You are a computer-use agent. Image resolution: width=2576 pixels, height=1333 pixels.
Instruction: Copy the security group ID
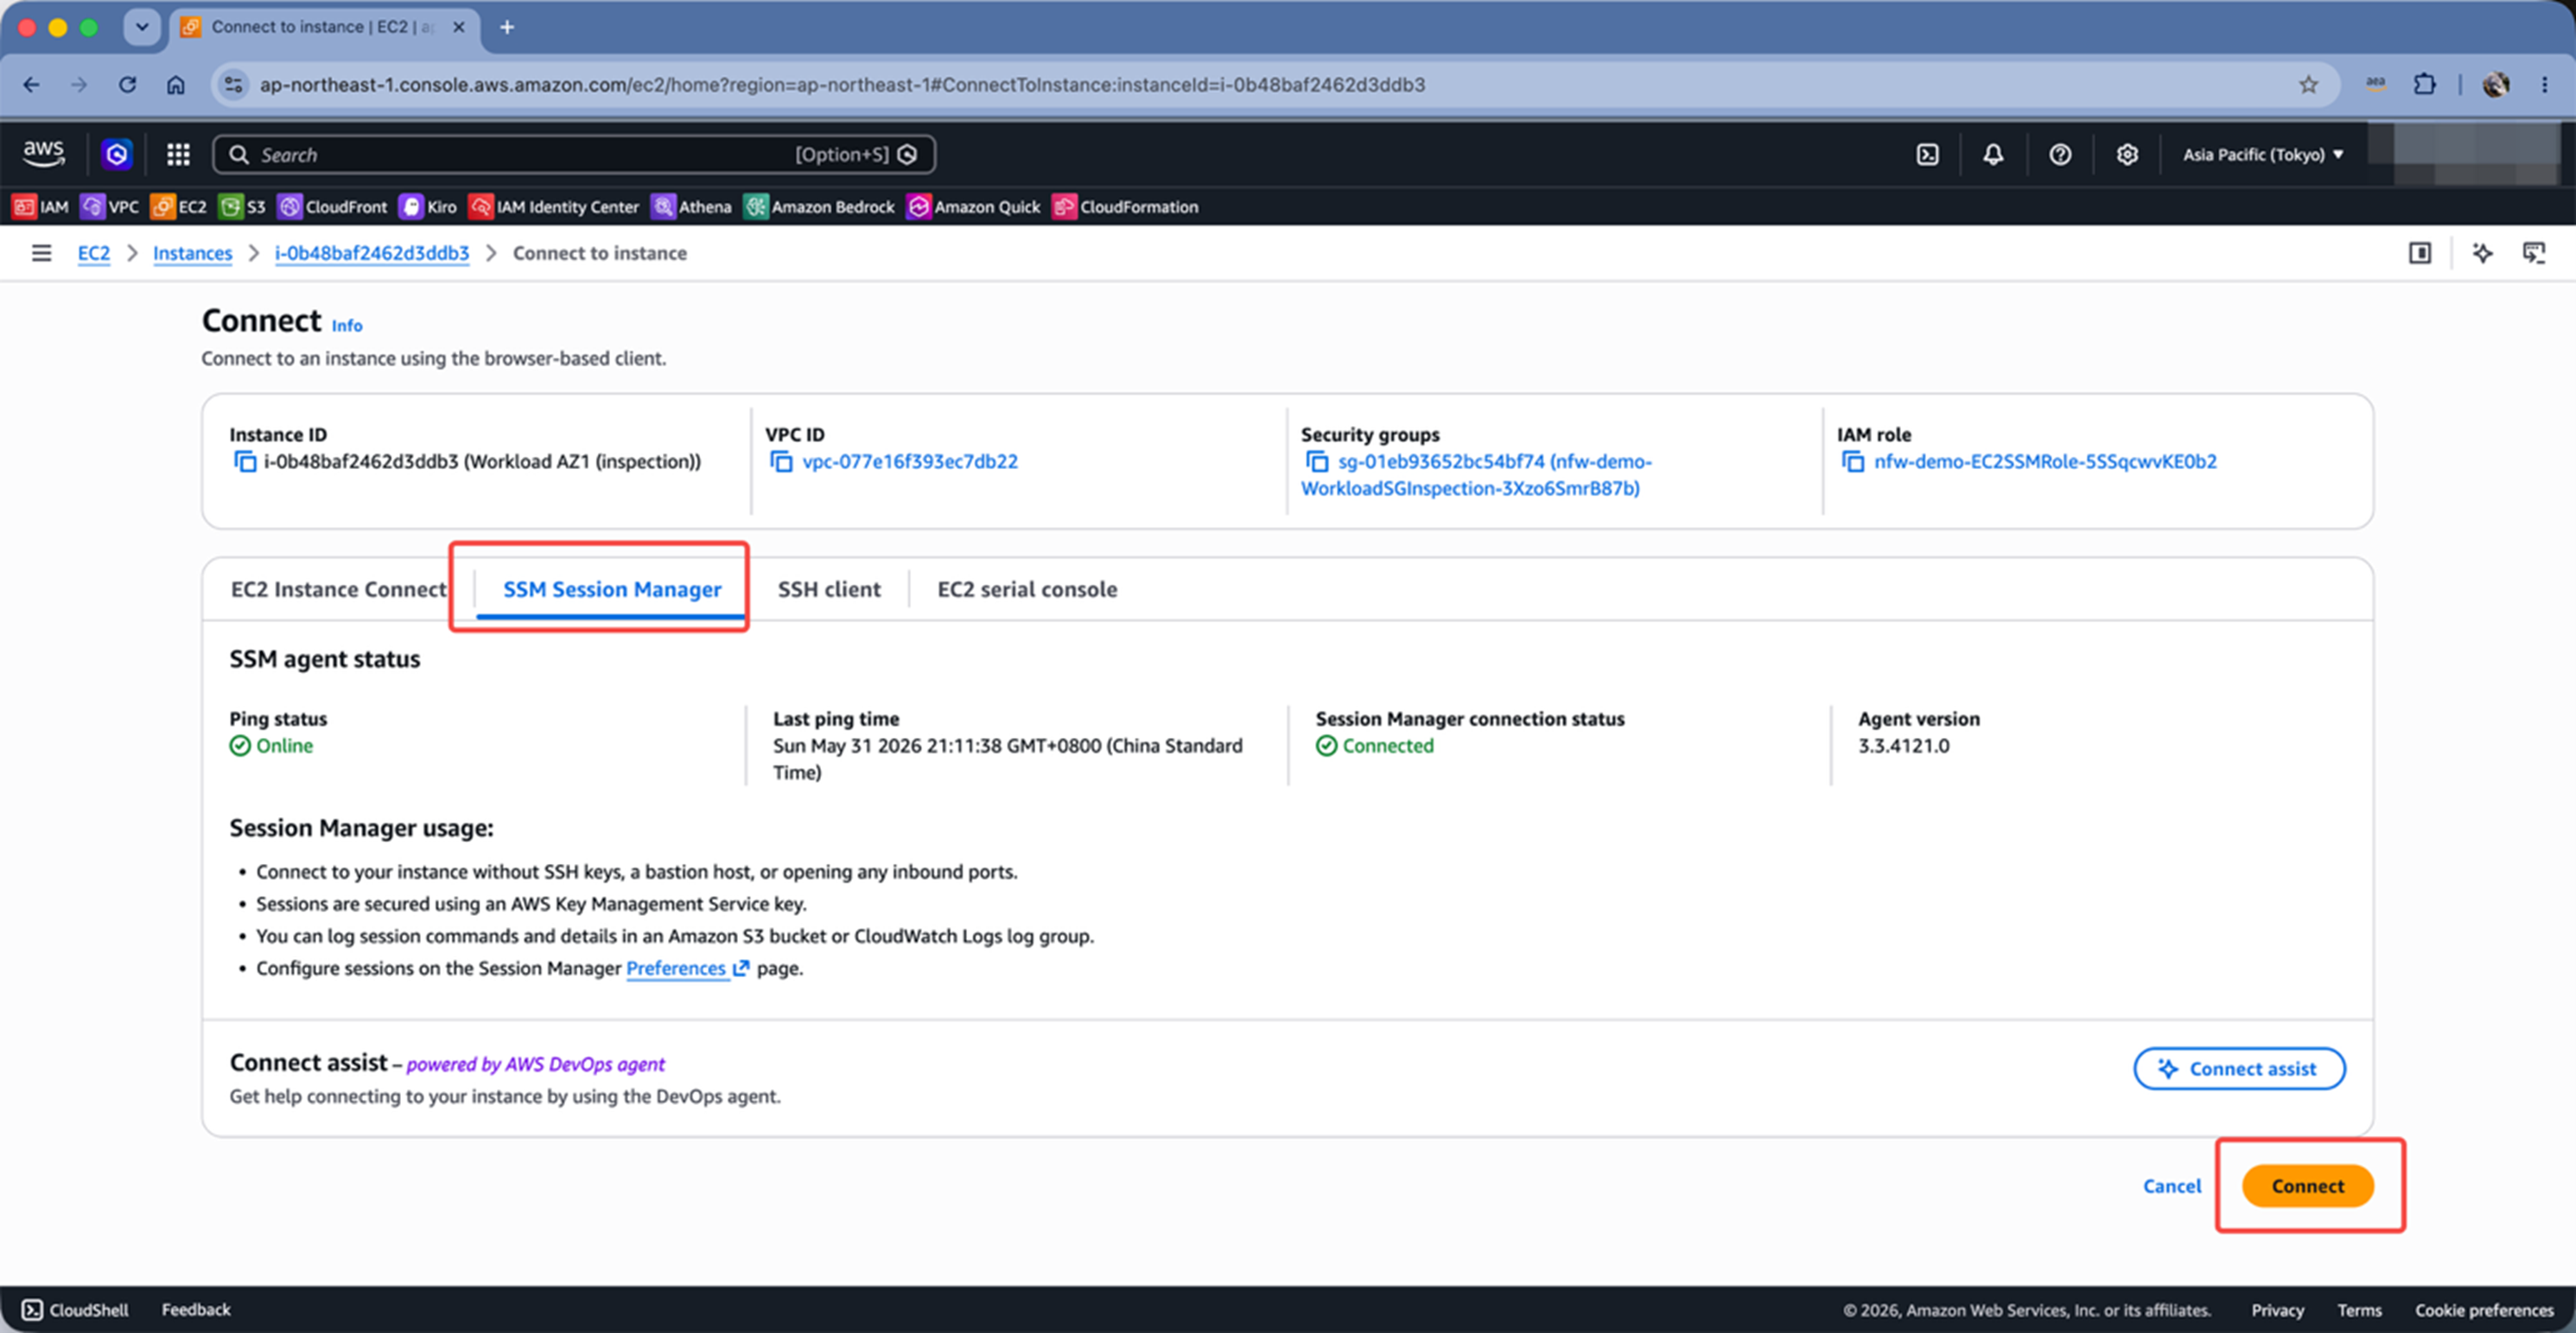tap(1317, 461)
